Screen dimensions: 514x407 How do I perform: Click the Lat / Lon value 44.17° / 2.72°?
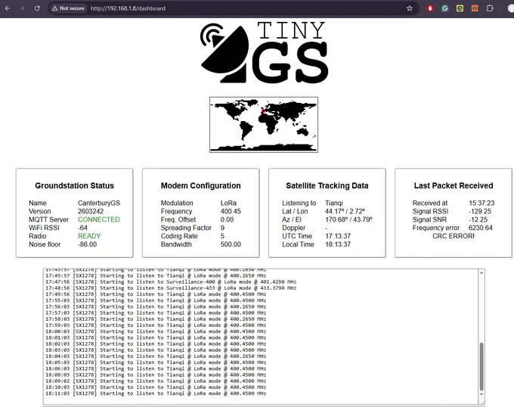[345, 211]
